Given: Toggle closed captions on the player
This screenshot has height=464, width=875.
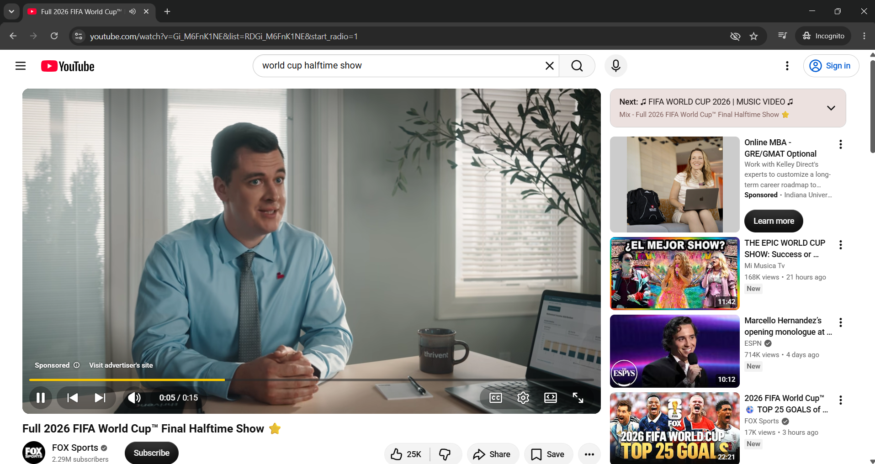Looking at the screenshot, I should point(496,398).
